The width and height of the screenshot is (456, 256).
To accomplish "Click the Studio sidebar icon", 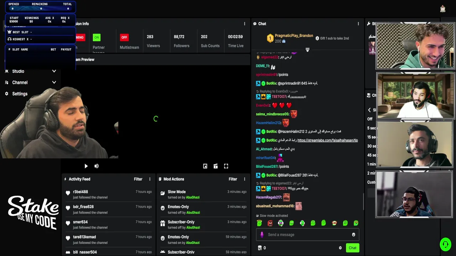I will point(6,71).
